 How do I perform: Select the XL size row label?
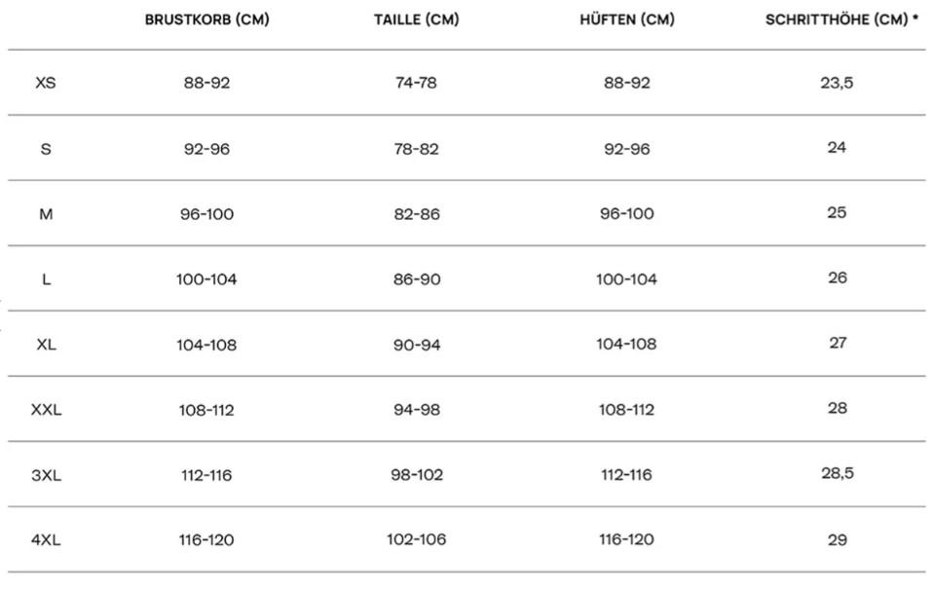(x=46, y=345)
